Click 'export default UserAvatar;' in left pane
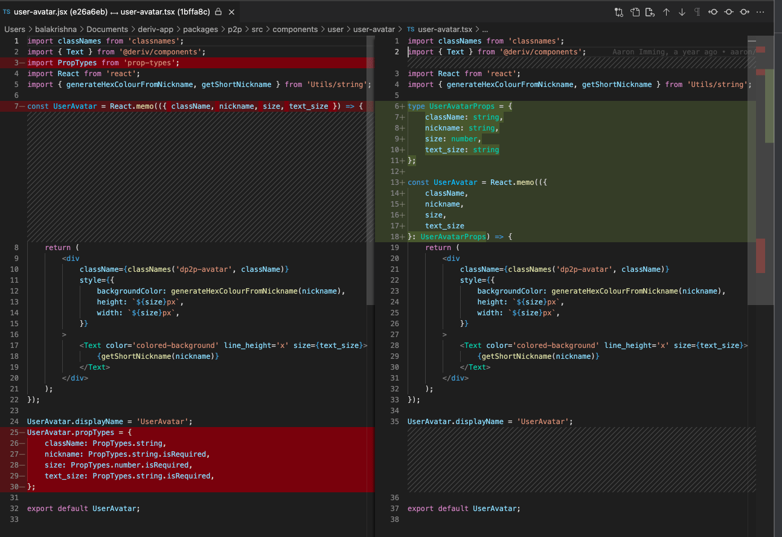Viewport: 782px width, 537px height. point(83,509)
